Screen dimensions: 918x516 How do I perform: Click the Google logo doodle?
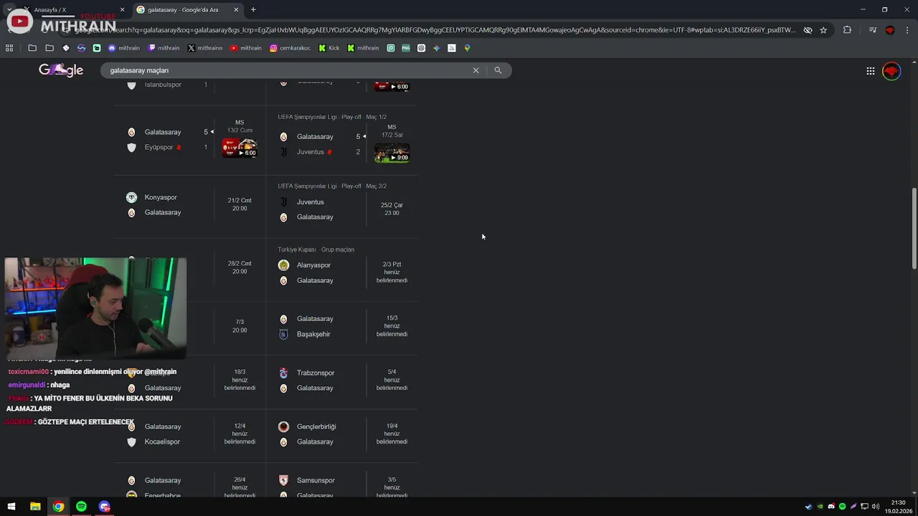pos(61,70)
